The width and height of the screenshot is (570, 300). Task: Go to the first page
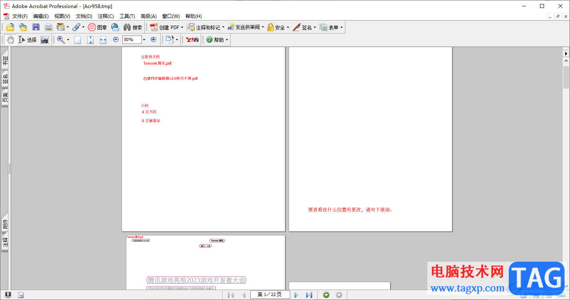tap(231, 295)
